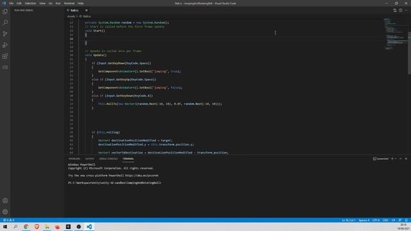Click the 'void Update()' line

click(96, 55)
